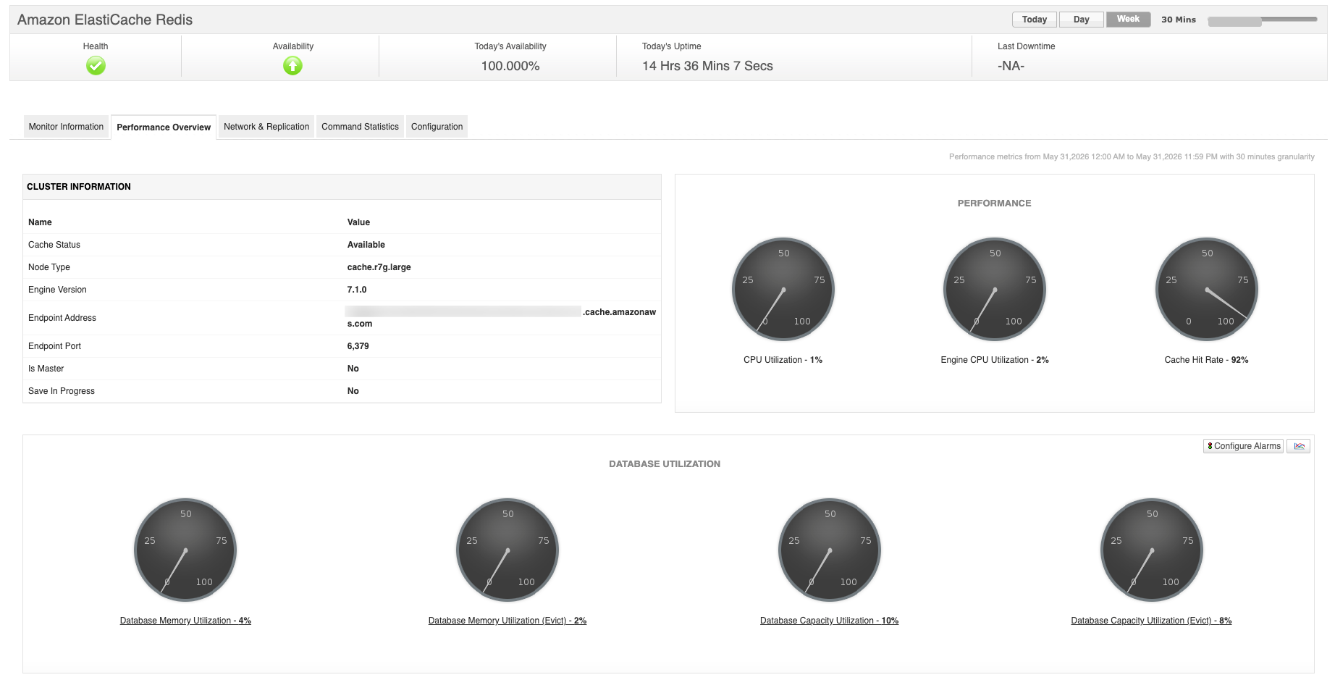Open Database Memory Utilization (Evict) - 2% link

point(508,621)
